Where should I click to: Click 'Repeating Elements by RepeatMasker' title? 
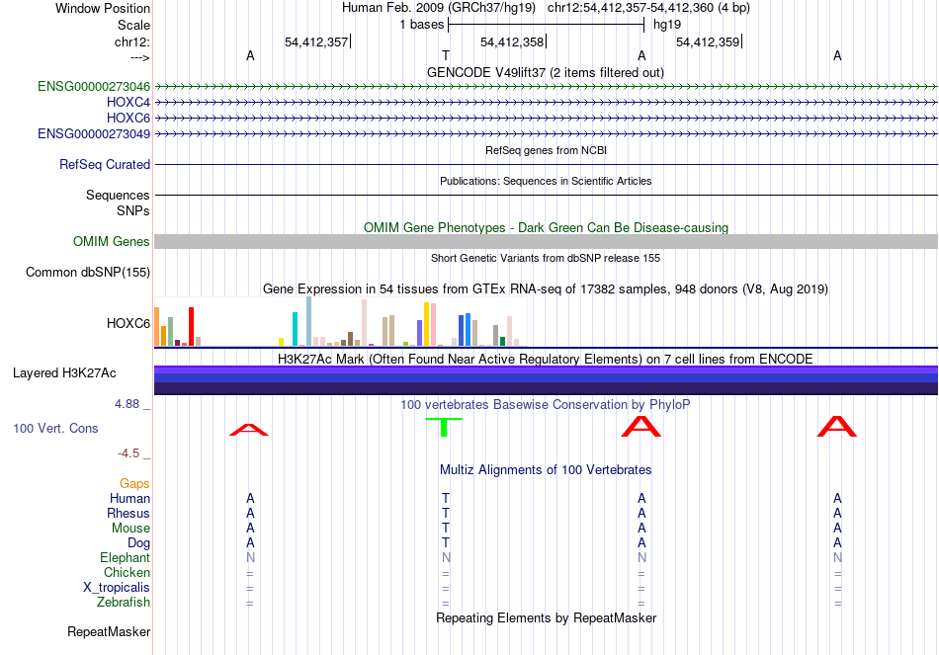coord(546,617)
